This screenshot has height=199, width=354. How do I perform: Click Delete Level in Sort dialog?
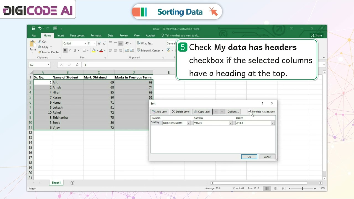(181, 112)
